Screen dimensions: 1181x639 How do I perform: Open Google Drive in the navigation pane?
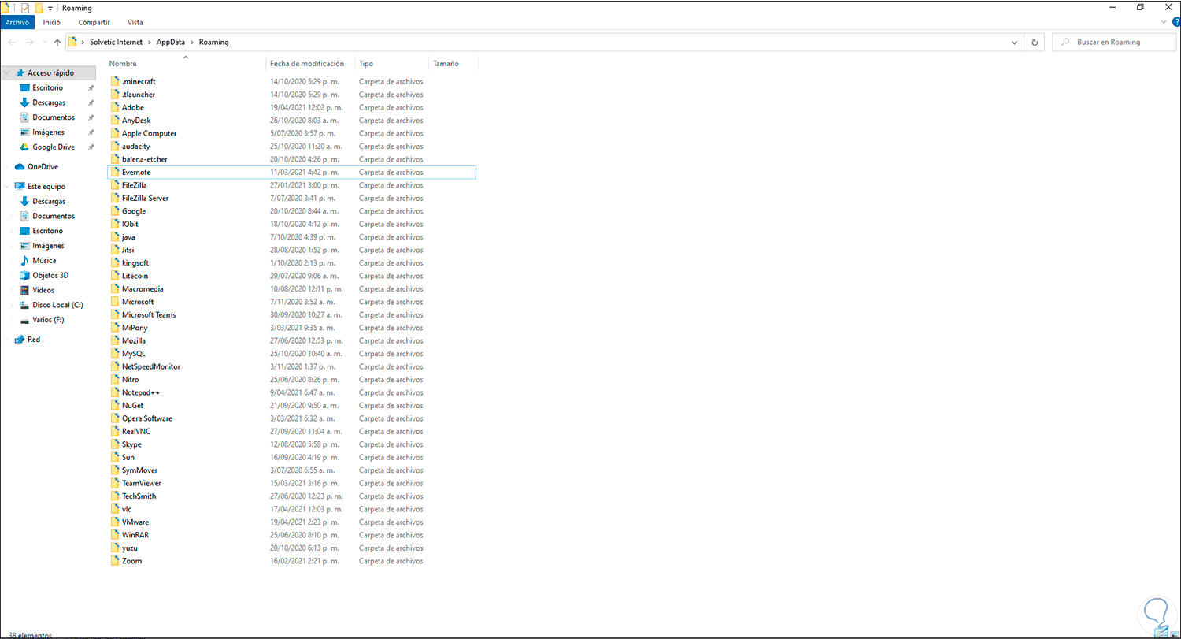tap(54, 147)
